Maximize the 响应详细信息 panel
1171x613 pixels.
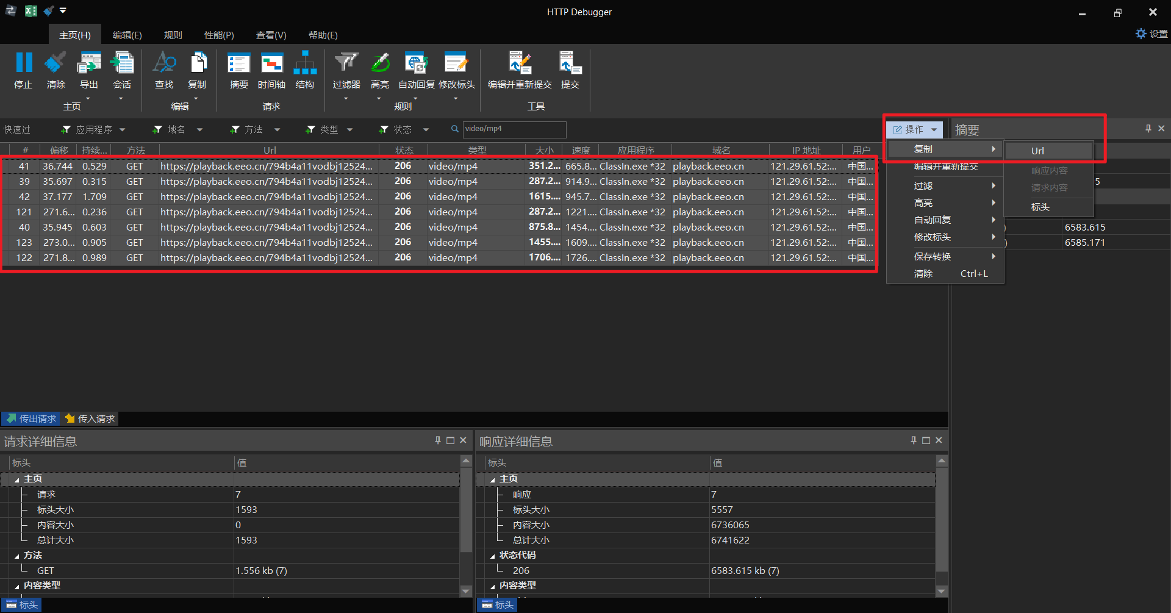pos(926,440)
